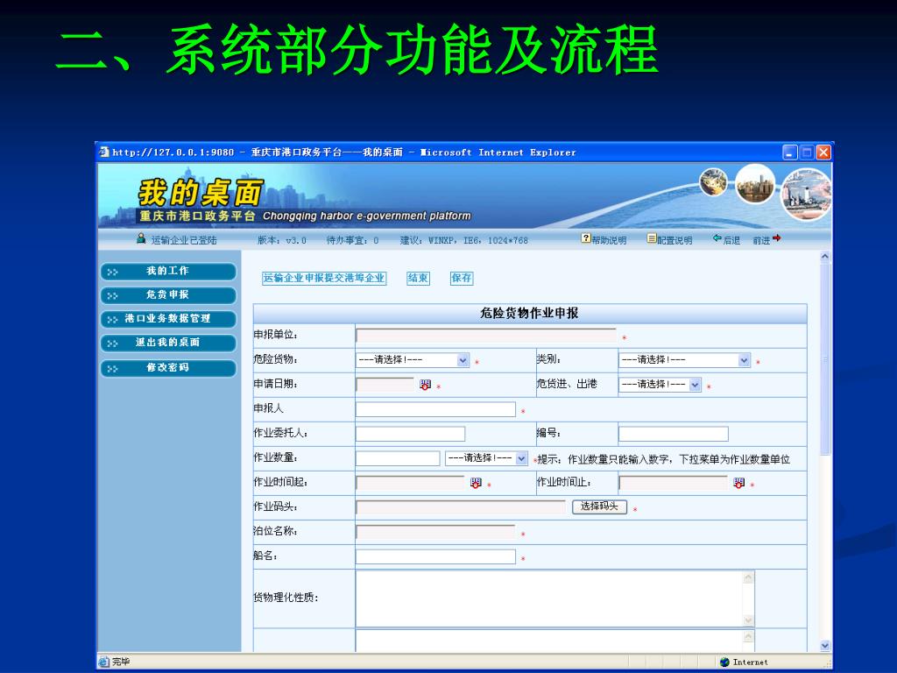Image resolution: width=897 pixels, height=673 pixels.
Task: Click the 结束 button
Action: click(x=418, y=278)
